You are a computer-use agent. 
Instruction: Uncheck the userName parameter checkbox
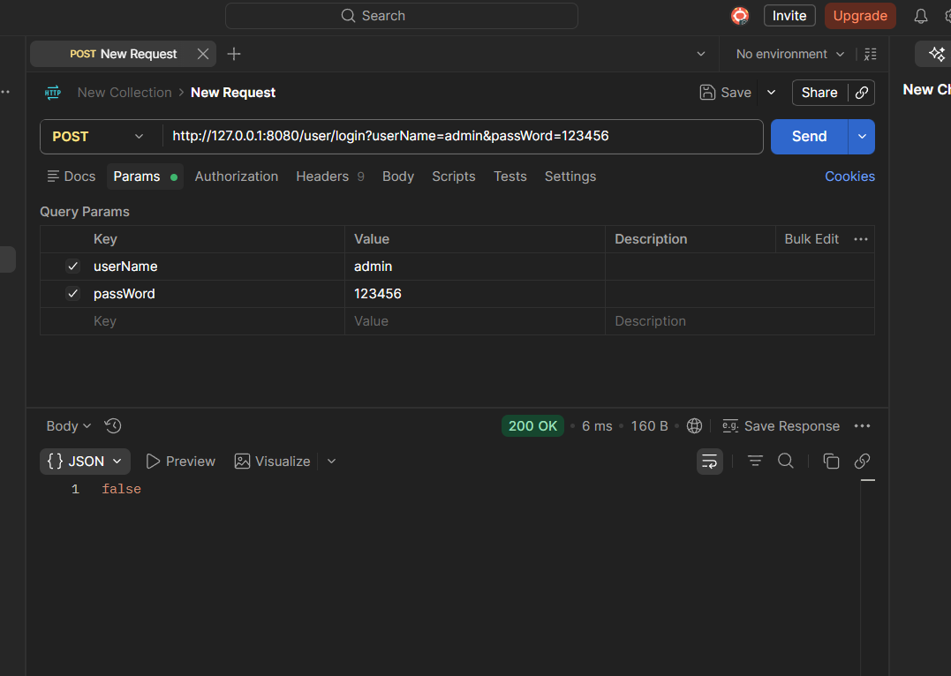click(72, 267)
